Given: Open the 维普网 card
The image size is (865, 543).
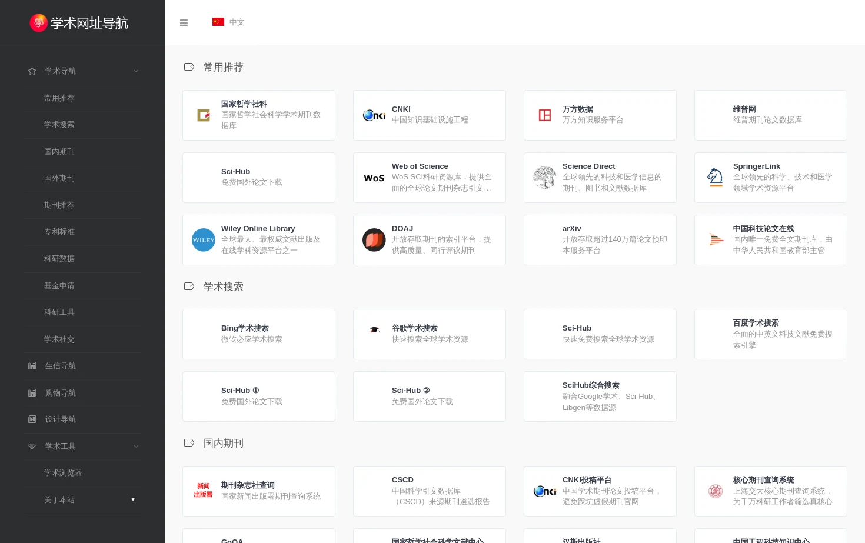Looking at the screenshot, I should 771,115.
